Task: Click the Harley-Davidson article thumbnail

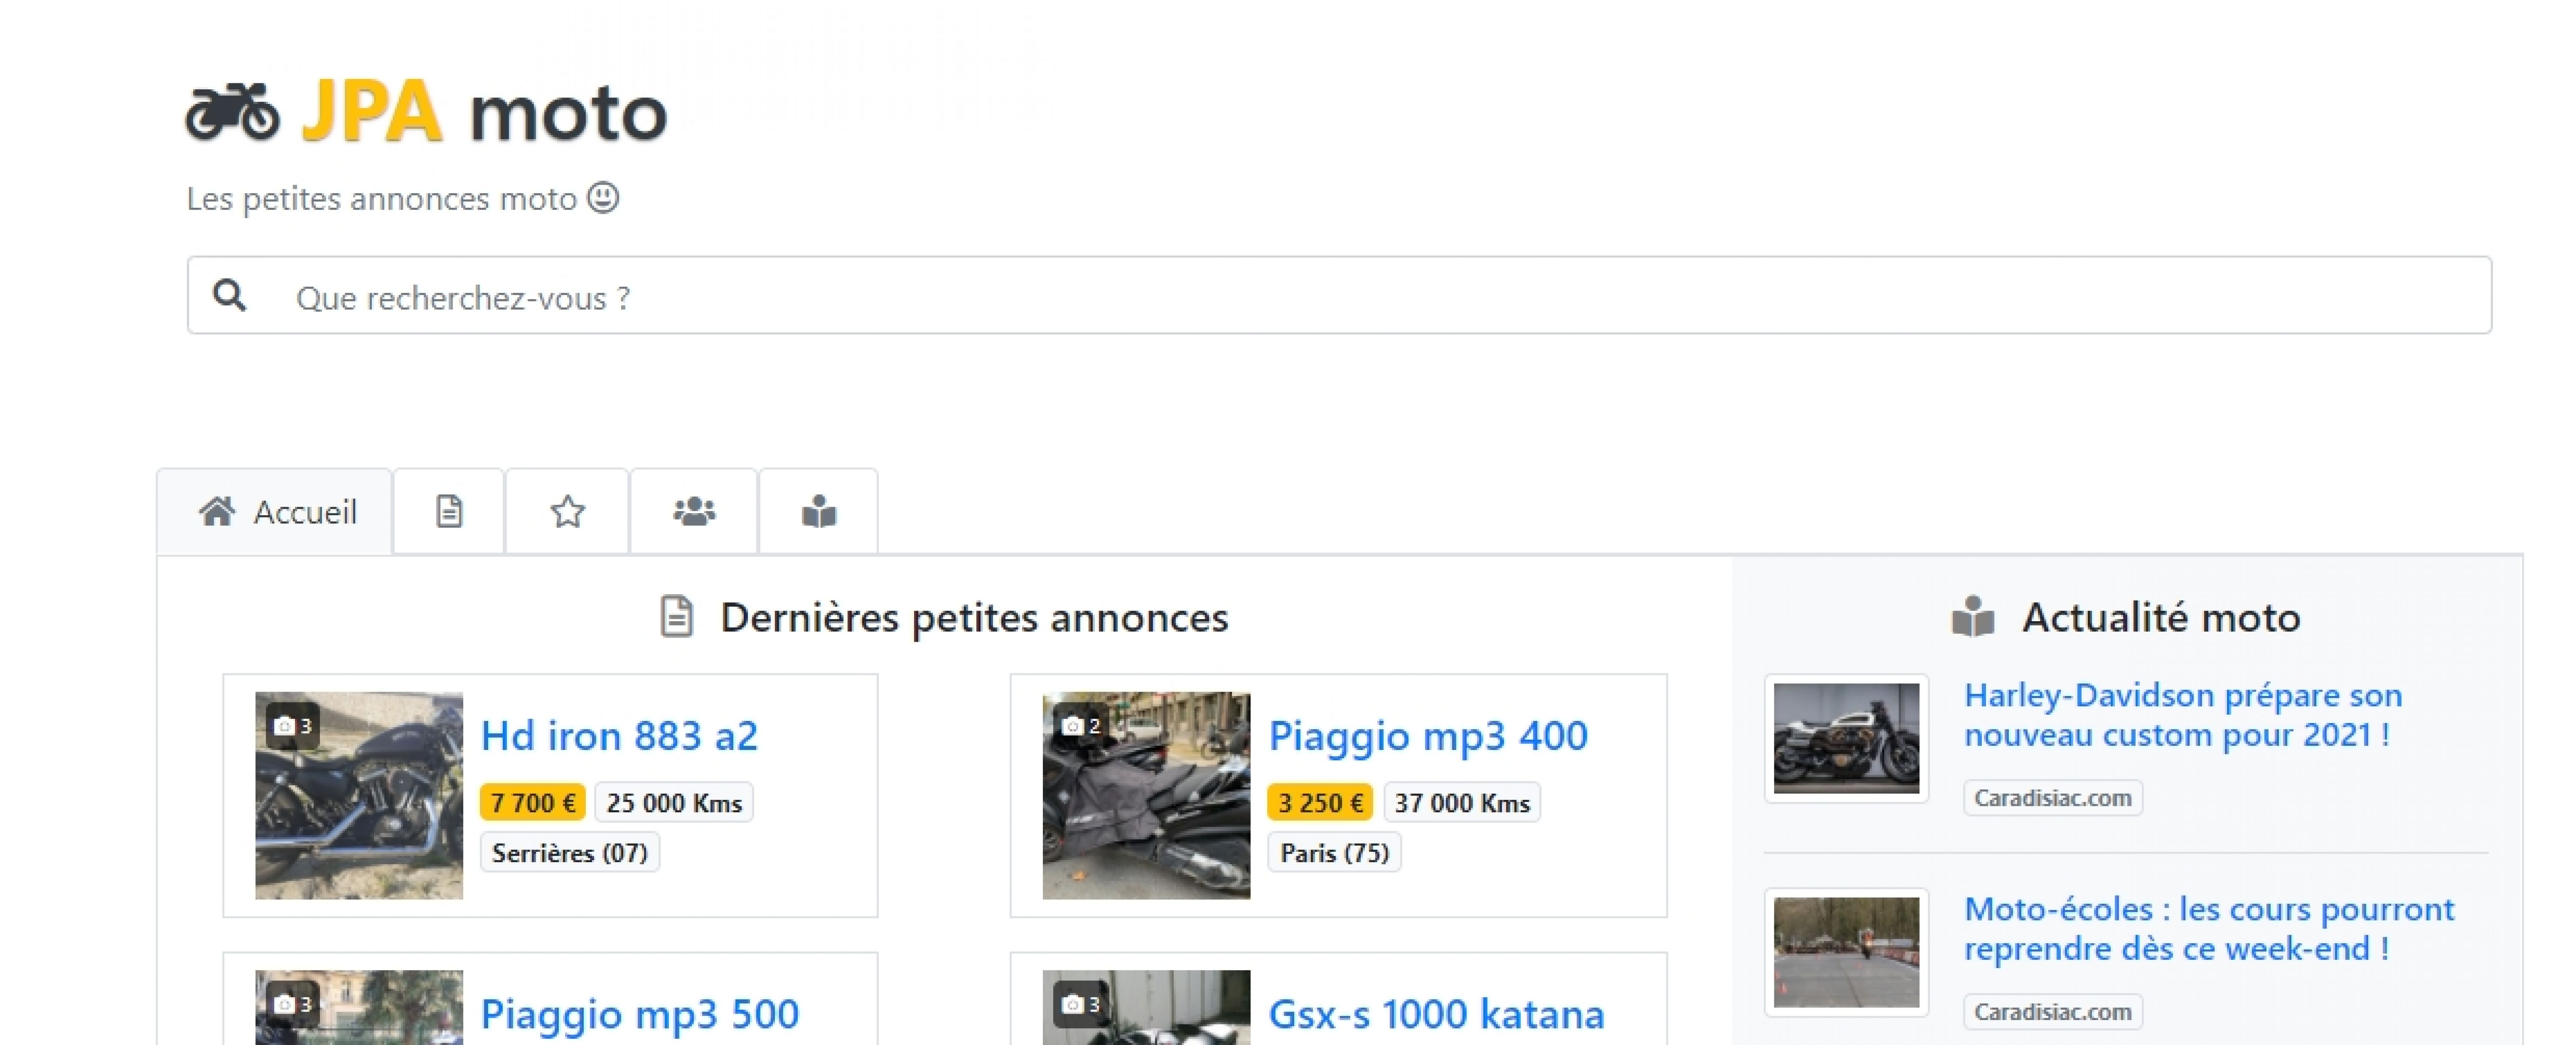Action: [1846, 738]
